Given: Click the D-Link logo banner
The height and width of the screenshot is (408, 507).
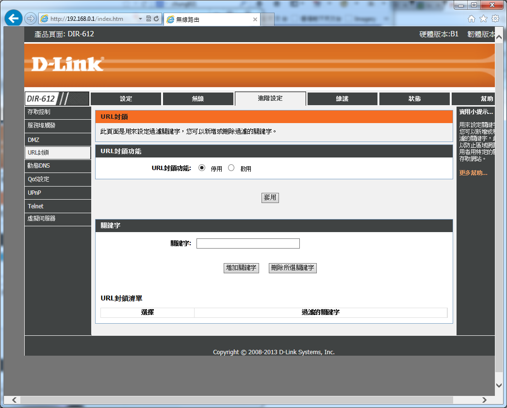Looking at the screenshot, I should 67,64.
